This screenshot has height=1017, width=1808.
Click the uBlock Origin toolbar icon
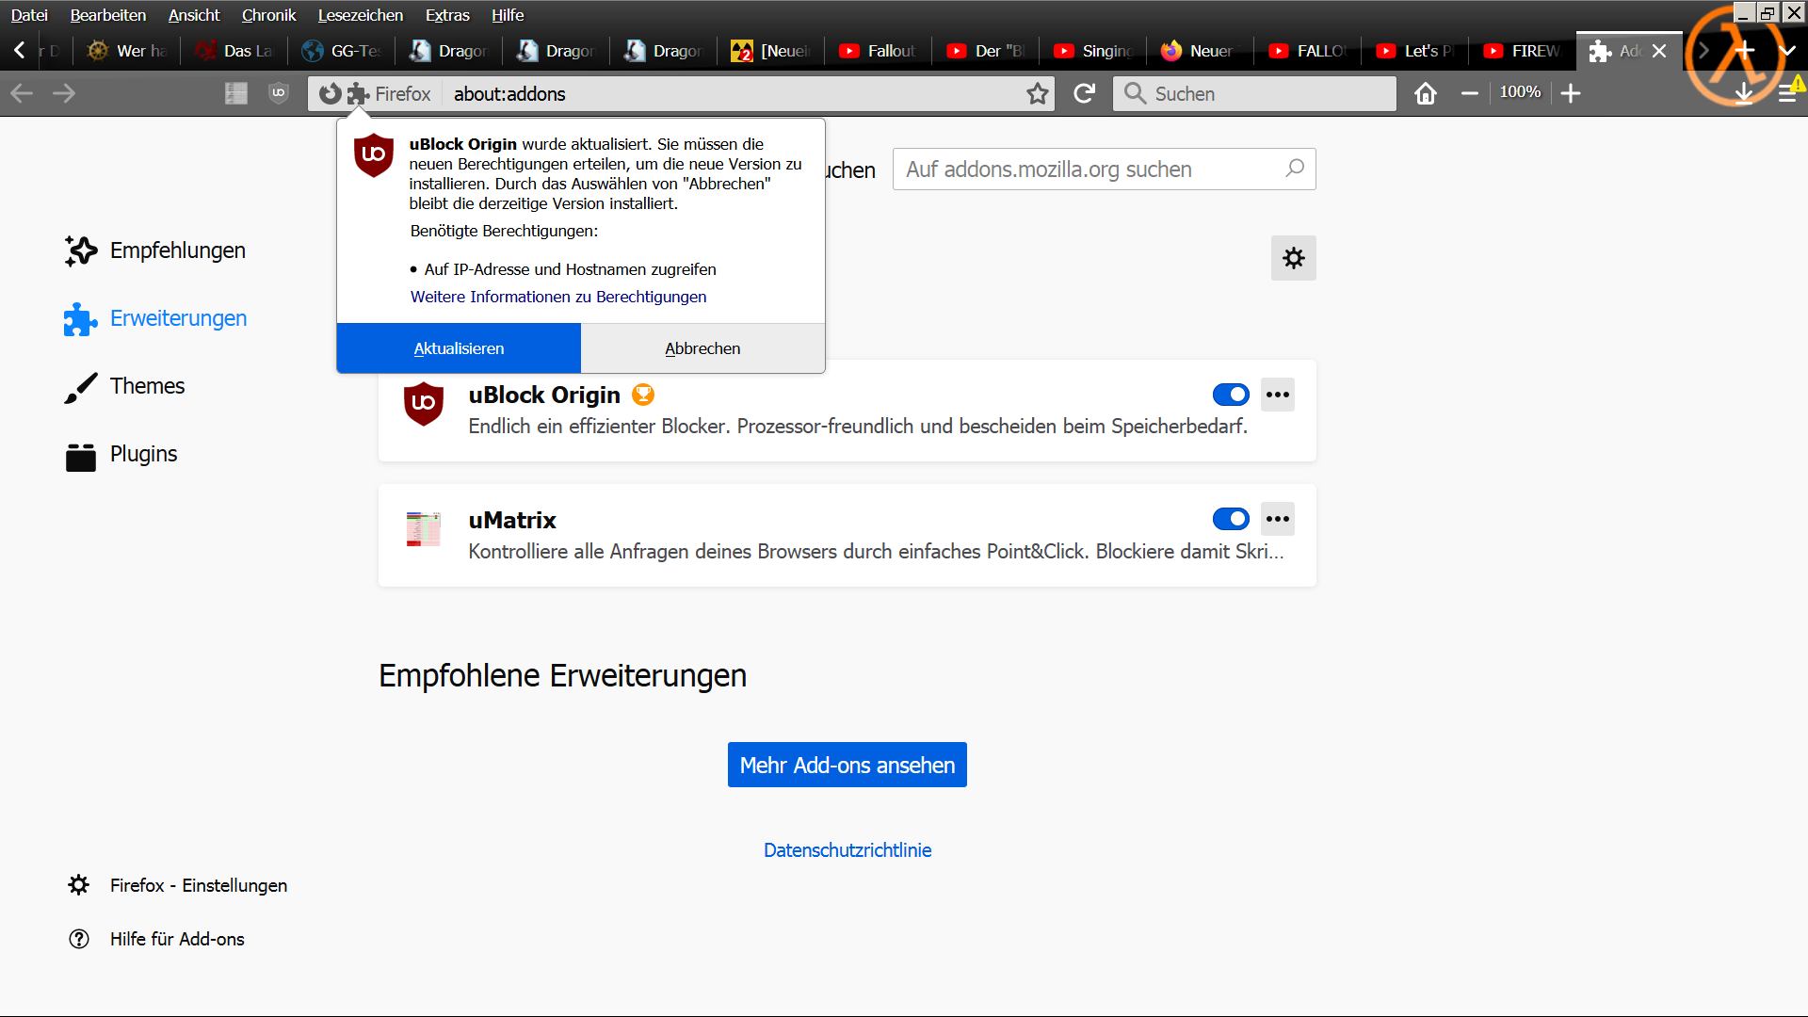(x=278, y=93)
